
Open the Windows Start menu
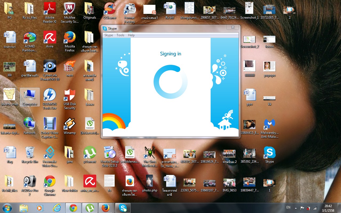pyautogui.click(x=7, y=208)
